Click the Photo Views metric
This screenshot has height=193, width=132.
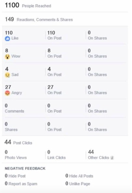pos(16,155)
